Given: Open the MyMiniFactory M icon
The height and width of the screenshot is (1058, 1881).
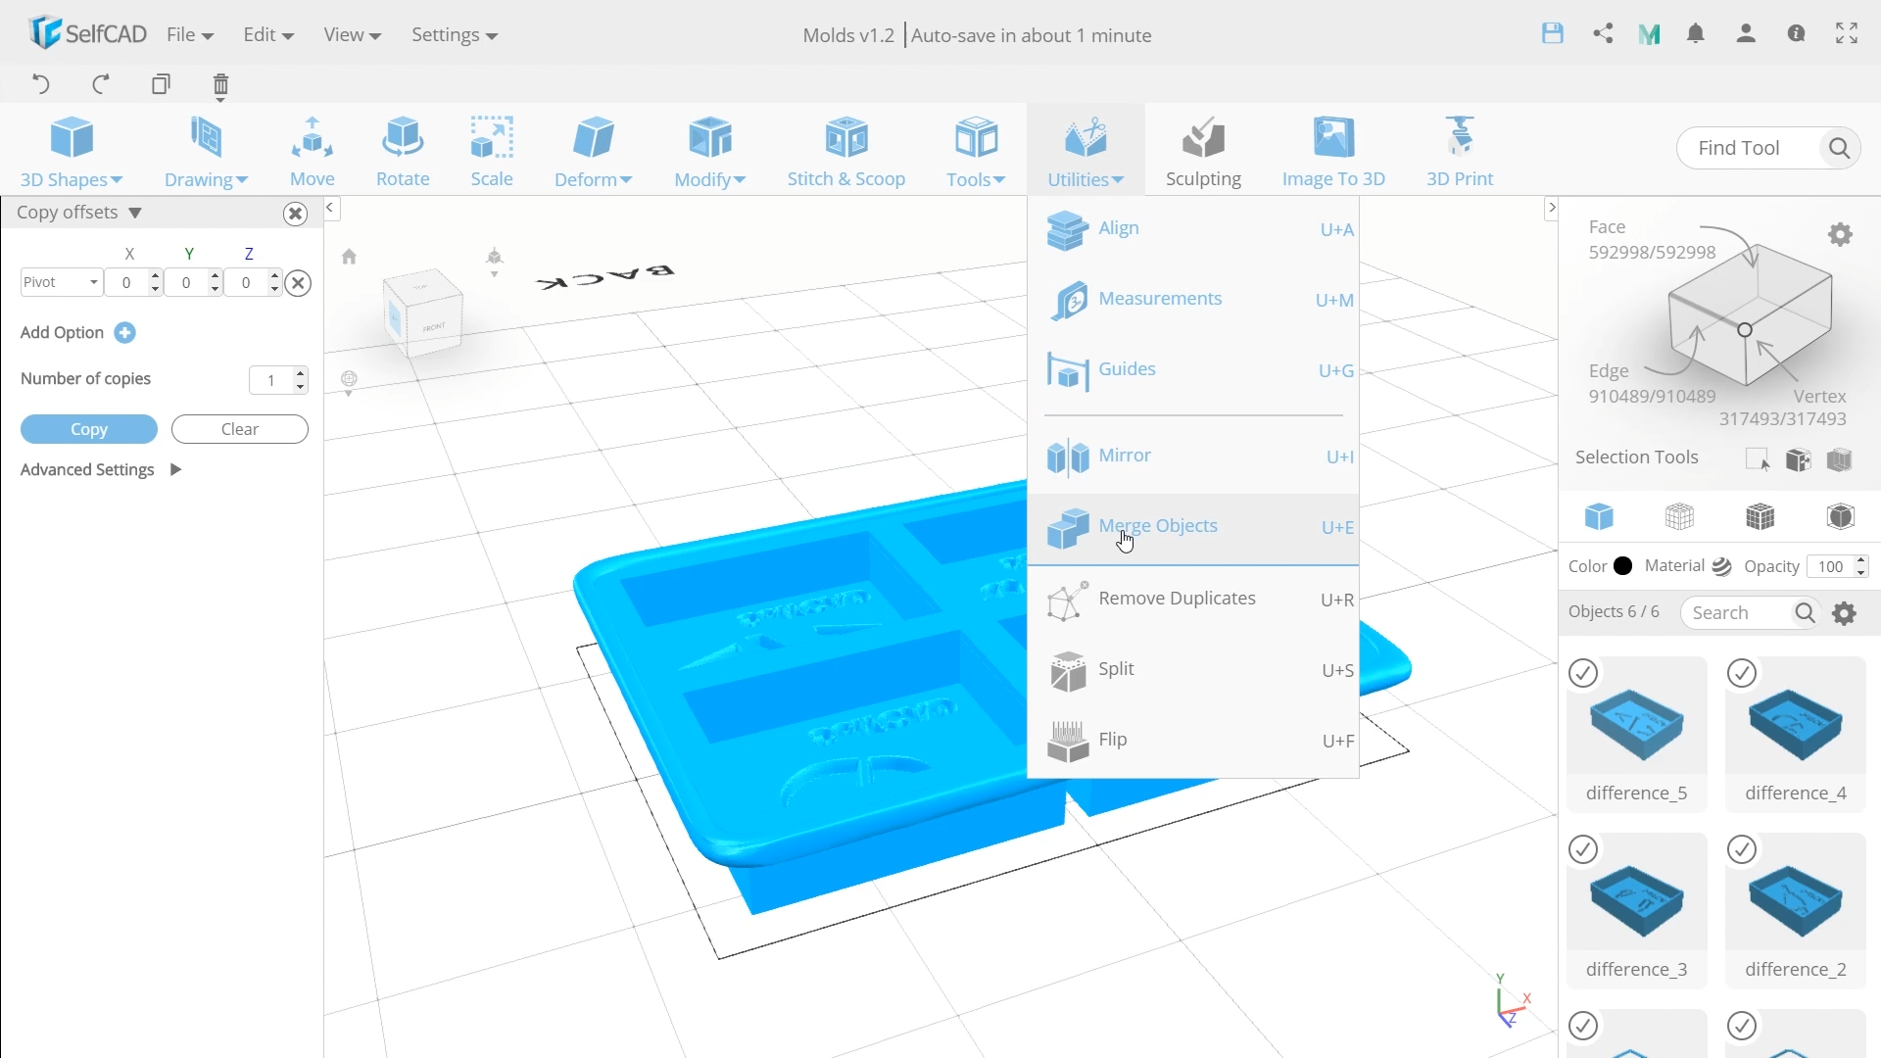Looking at the screenshot, I should tap(1649, 34).
